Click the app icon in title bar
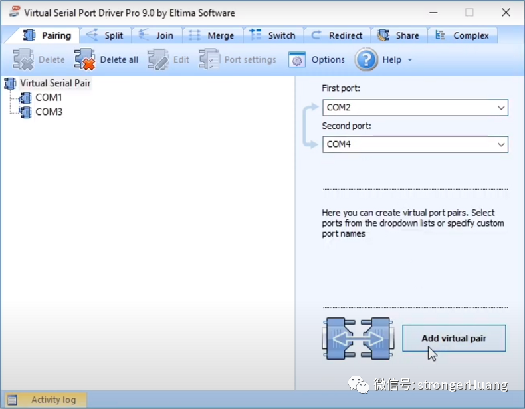Viewport: 525px width, 409px height. coord(15,12)
